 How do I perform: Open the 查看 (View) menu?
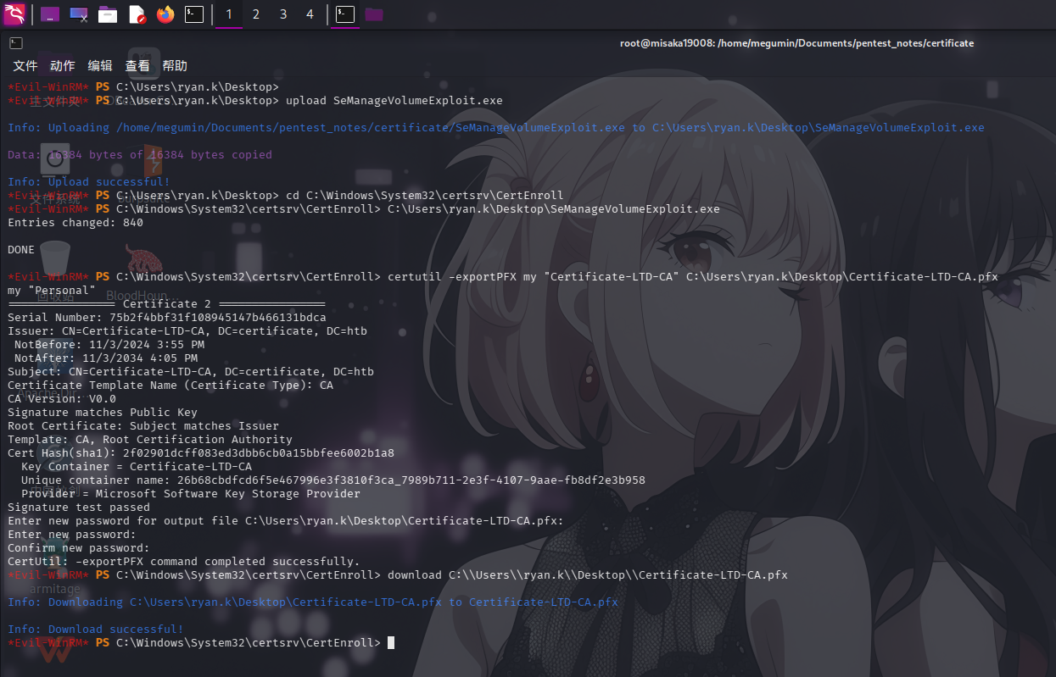[x=137, y=65]
